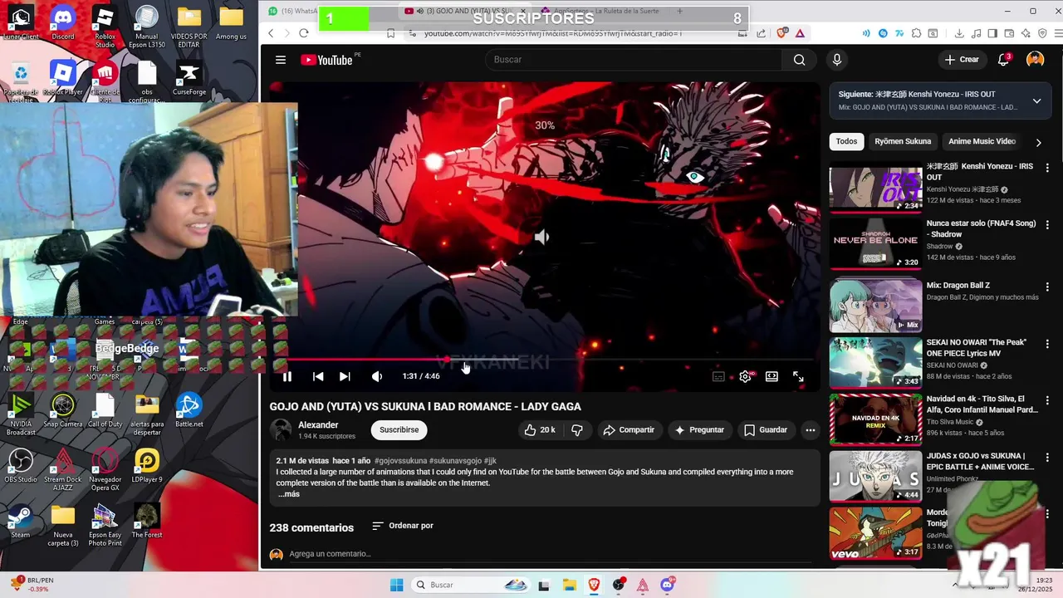Click the Compartir share button
This screenshot has height=598, width=1063.
coord(629,430)
